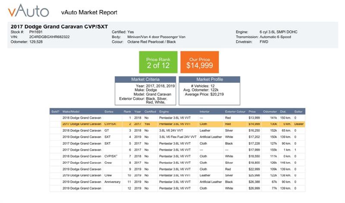345x203 pixels.
Task: Click stock number PH1691
Action: tap(36, 32)
